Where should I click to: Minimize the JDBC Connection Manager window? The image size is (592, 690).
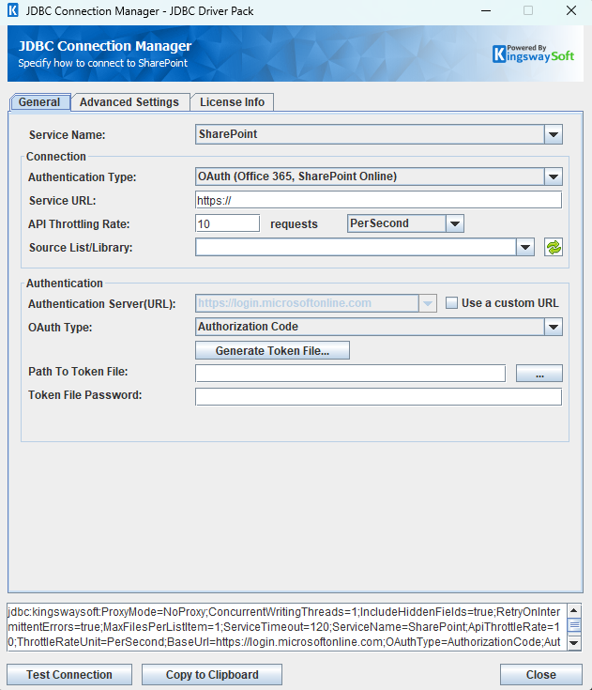486,10
